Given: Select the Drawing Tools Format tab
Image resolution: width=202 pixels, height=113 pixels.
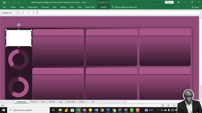Looking at the screenshot, I should (x=103, y=7).
